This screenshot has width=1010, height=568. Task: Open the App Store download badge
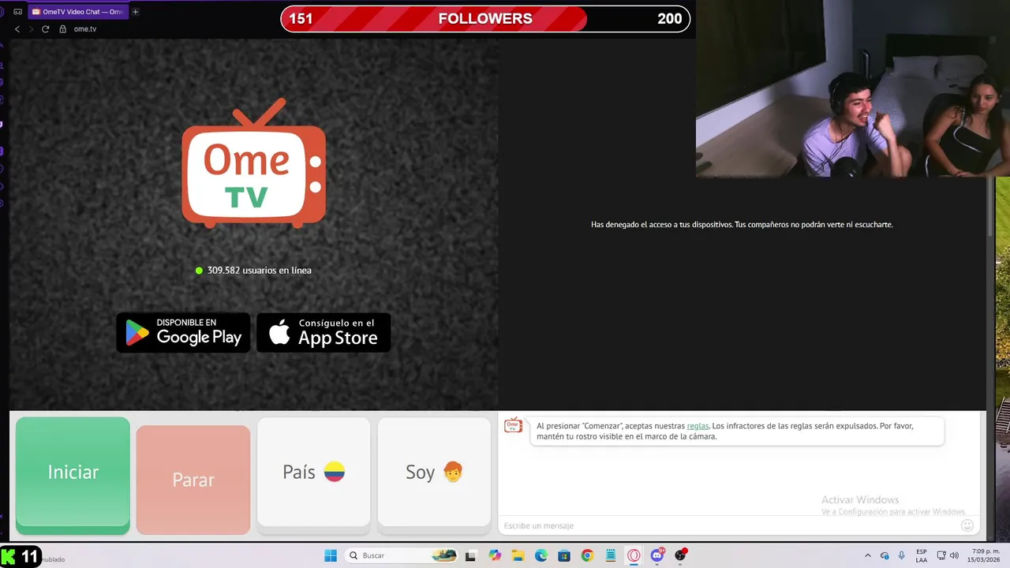point(324,332)
